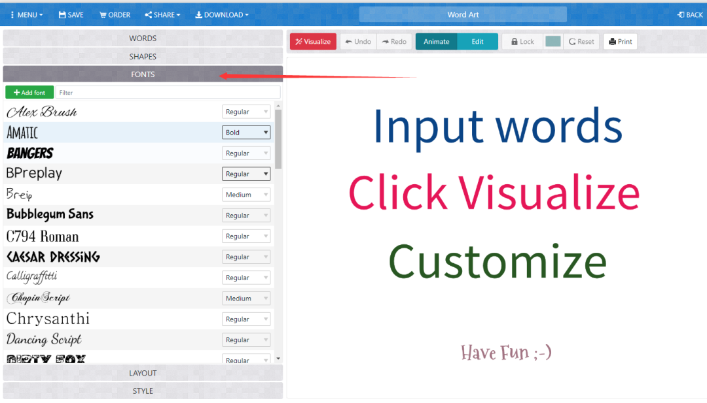The width and height of the screenshot is (707, 403).
Task: Select the Dancing Script font
Action: [x=44, y=339]
